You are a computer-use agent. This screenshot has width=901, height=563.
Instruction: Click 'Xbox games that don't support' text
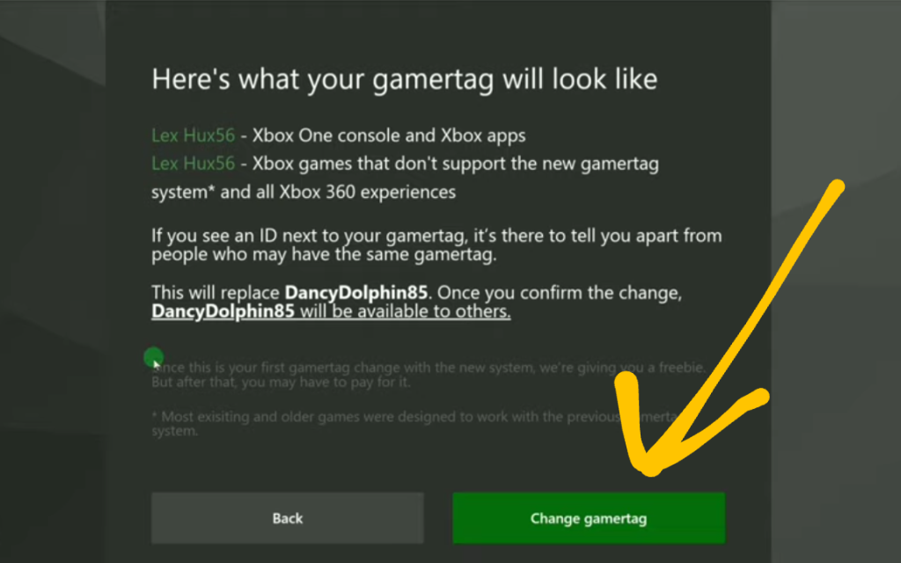379,164
